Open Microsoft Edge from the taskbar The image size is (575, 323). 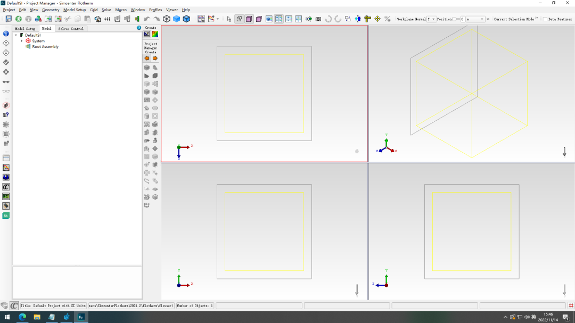tap(22, 317)
